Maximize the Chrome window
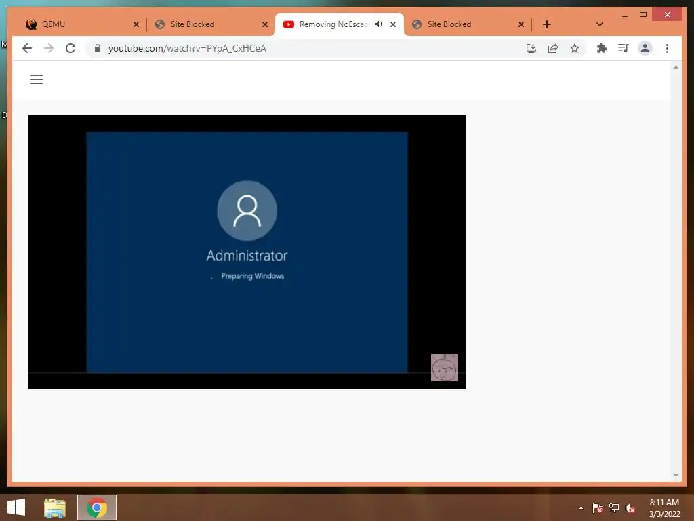The image size is (694, 521). 643,15
